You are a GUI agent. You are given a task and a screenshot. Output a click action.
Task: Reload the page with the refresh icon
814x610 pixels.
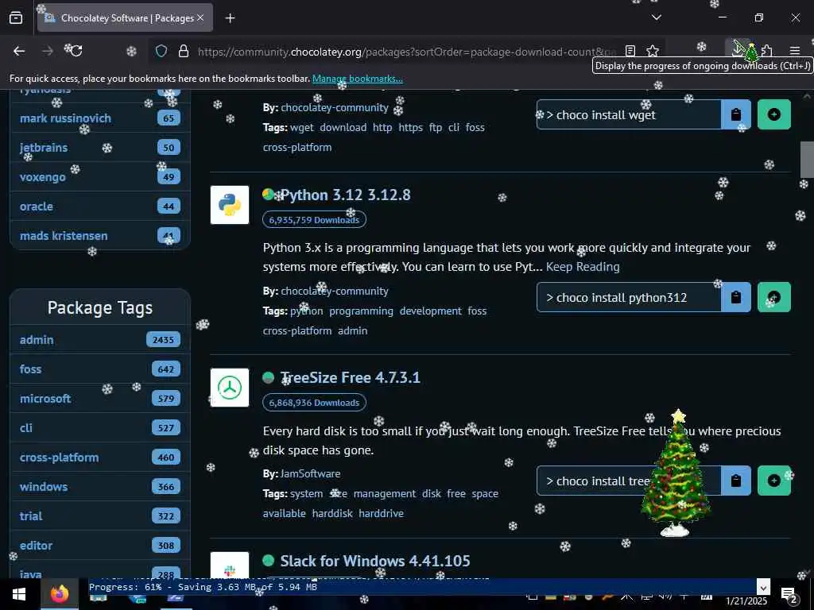click(x=76, y=51)
